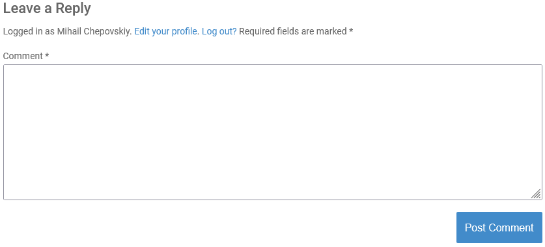Click the diagonal-lines handle in comment box corner
Screen dimensions: 545x247
click(x=536, y=194)
